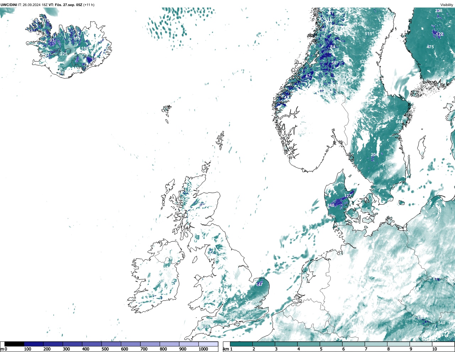Image resolution: width=455 pixels, height=352 pixels.
Task: Click the '122' value over Finland
Action: [440, 34]
